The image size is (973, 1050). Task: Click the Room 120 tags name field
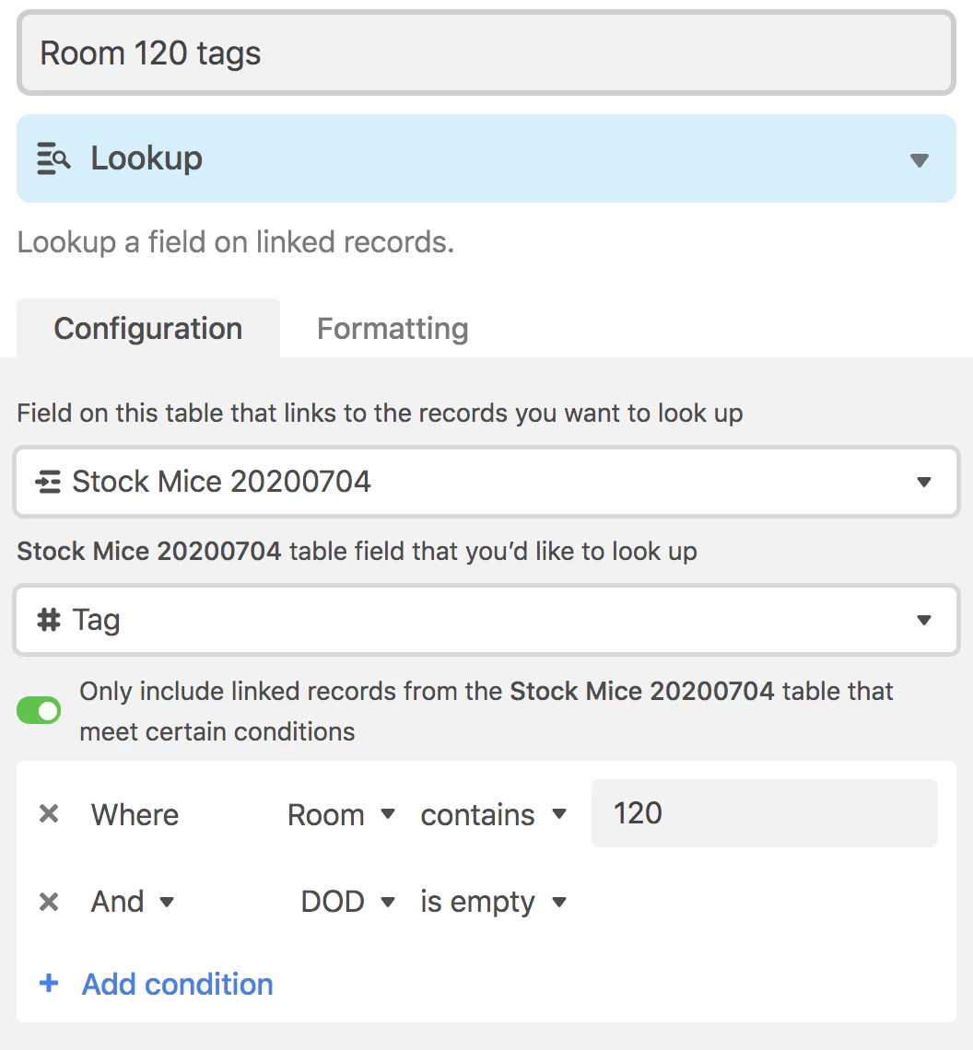tap(486, 53)
